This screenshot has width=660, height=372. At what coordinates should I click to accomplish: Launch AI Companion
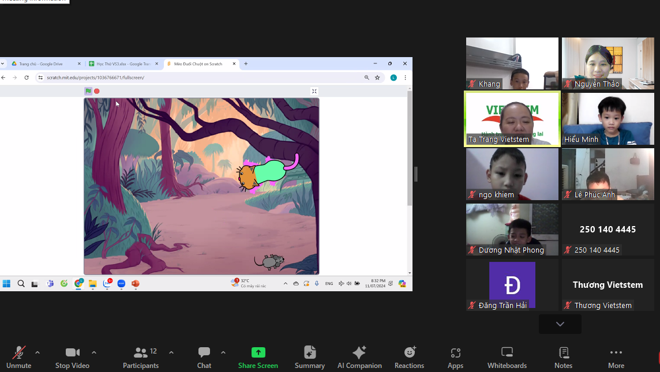click(359, 357)
